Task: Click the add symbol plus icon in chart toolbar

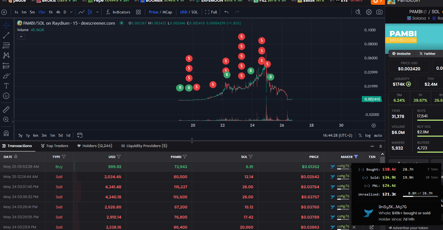Action: [4, 12]
